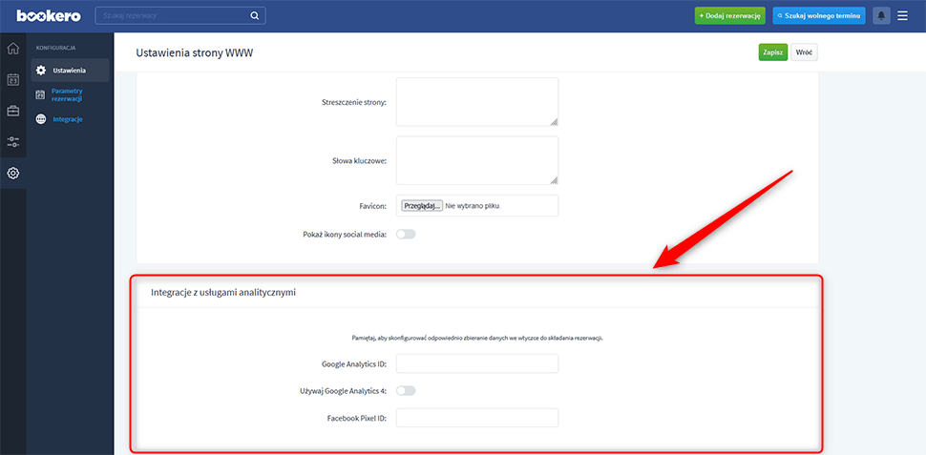Click the Ustawienia strony WWW heading
The image size is (926, 455).
coord(195,53)
